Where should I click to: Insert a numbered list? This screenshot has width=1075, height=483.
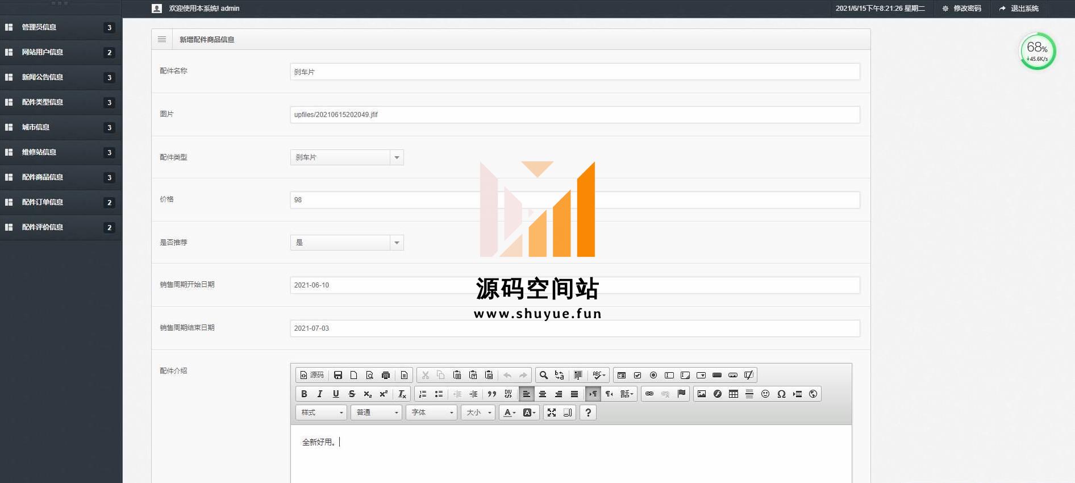(423, 394)
